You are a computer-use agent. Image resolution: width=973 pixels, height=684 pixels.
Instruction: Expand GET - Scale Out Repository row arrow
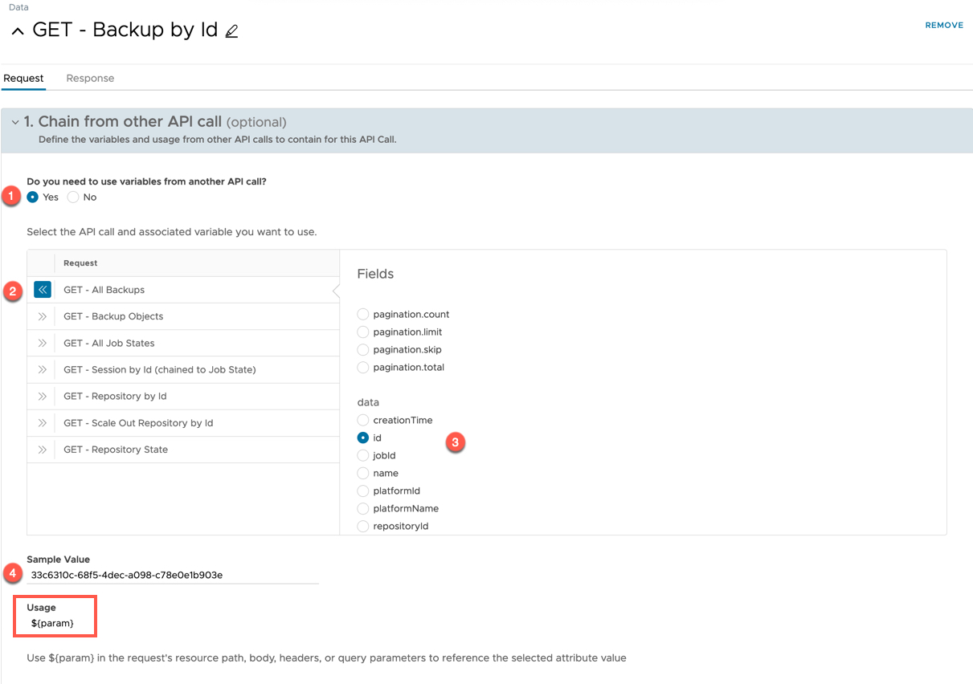43,422
